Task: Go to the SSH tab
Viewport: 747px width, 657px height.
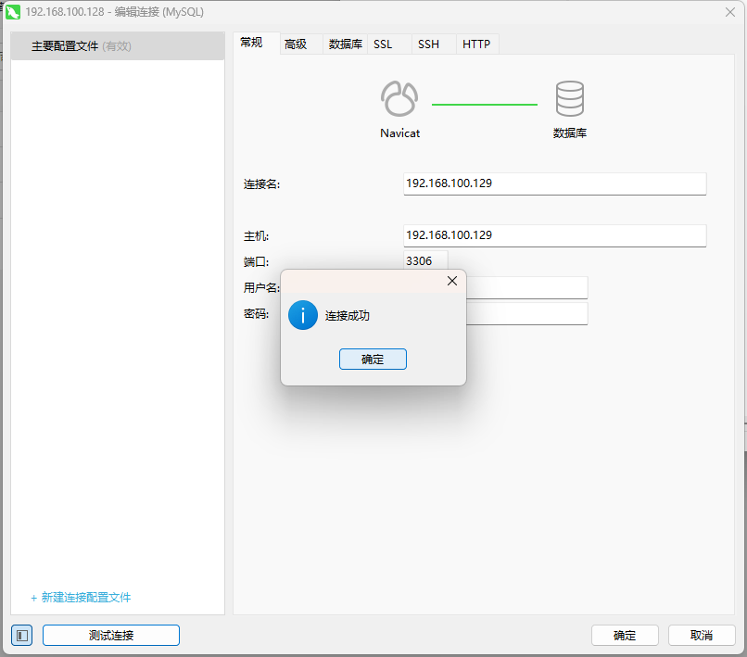Action: point(428,44)
